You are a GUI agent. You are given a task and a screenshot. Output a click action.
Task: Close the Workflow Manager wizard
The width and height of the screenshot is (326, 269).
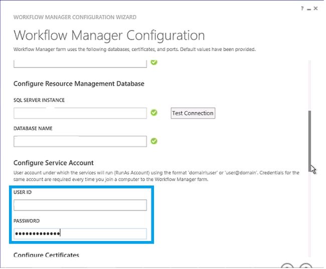315,8
